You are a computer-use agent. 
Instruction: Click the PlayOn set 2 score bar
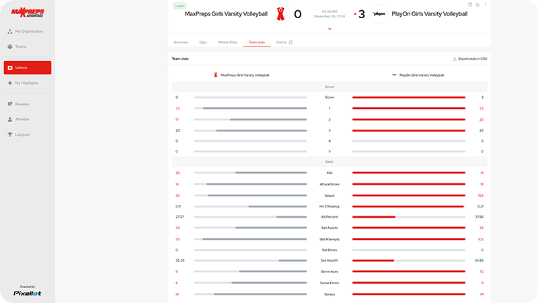(x=409, y=120)
